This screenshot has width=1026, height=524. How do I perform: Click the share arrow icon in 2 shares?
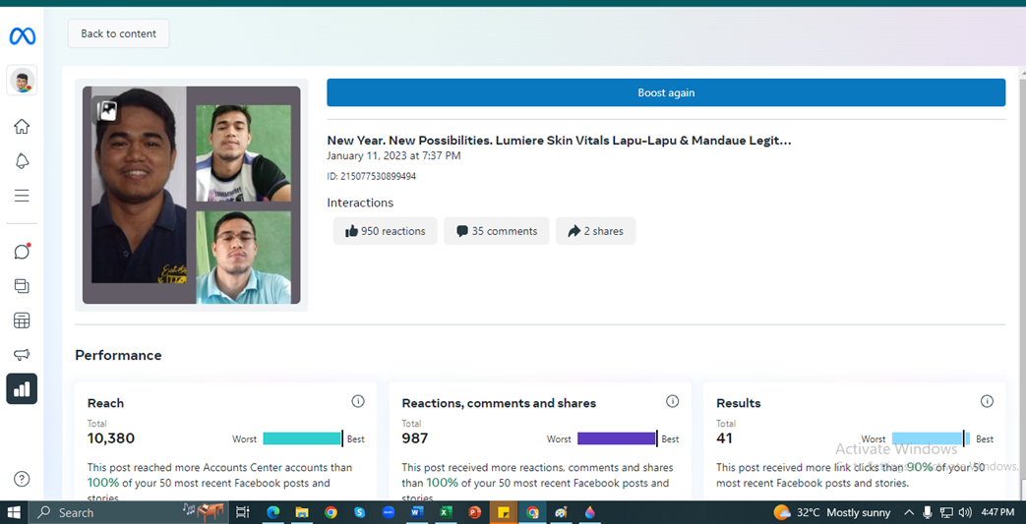(x=574, y=231)
